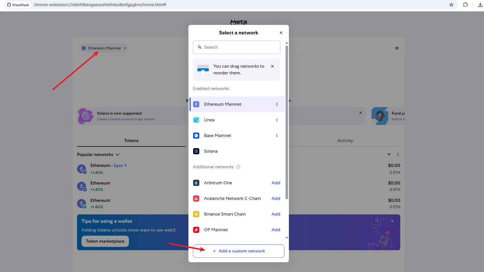Click the Arbitrum One logo icon
The width and height of the screenshot is (484, 272).
[x=196, y=183]
